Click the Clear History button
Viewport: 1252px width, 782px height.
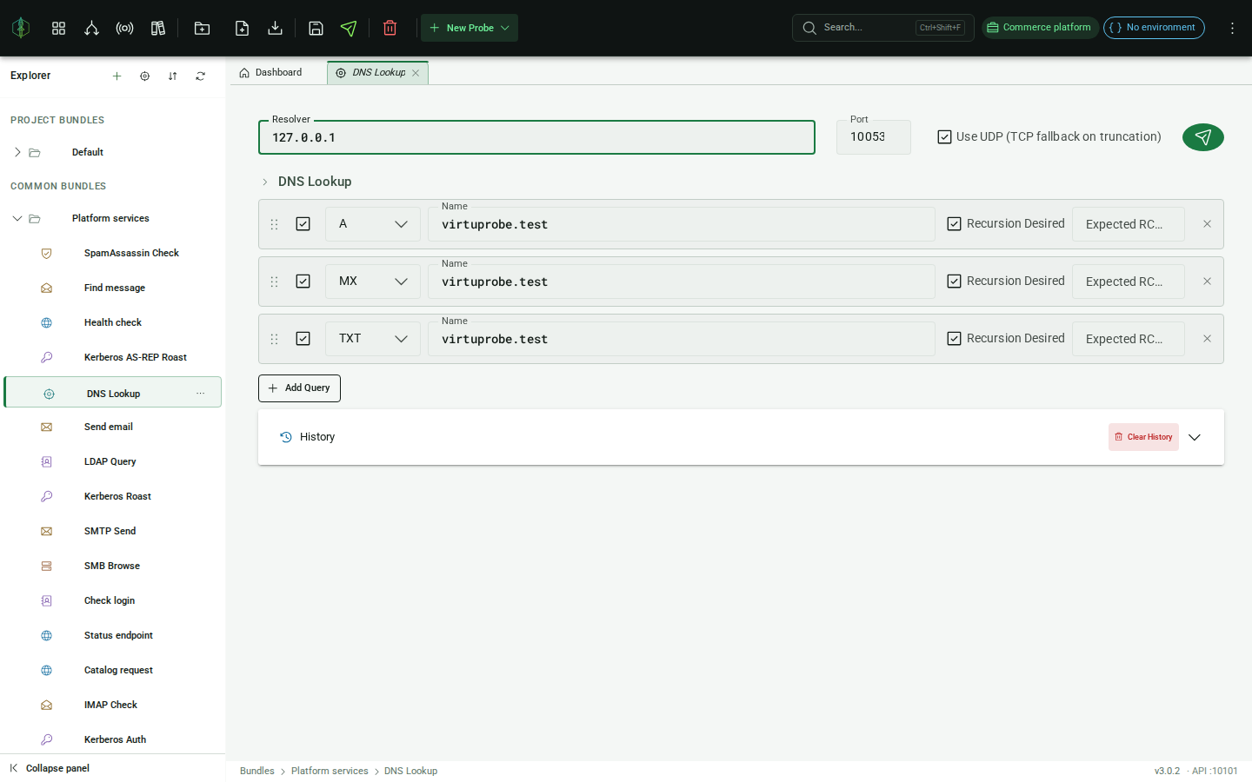[x=1143, y=437]
